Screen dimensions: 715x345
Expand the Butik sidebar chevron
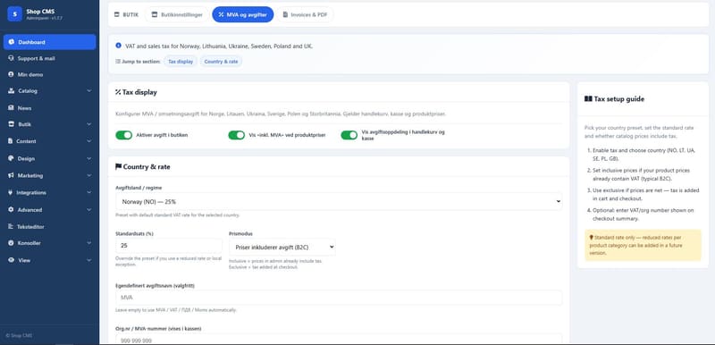pos(88,124)
